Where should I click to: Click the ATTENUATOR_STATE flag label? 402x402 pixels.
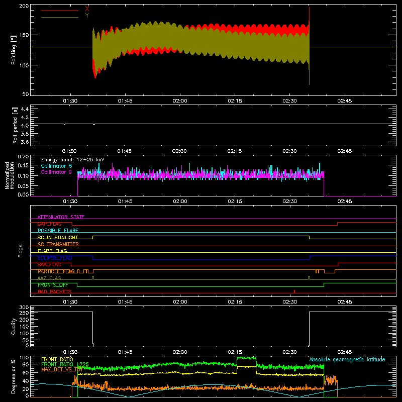tap(61, 217)
